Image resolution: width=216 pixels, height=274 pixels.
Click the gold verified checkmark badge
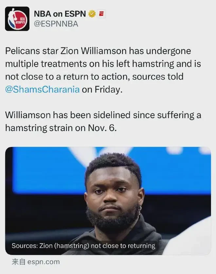click(x=92, y=14)
